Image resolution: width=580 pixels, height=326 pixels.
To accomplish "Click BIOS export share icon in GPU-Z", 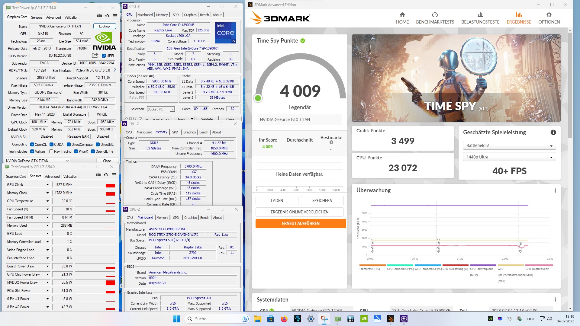I will coord(95,56).
